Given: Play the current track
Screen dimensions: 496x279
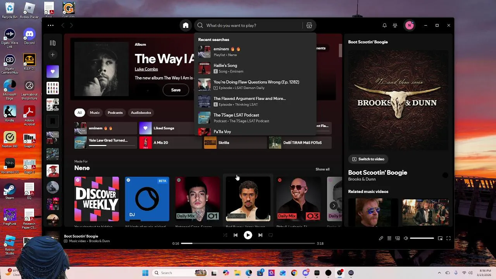Looking at the screenshot, I should [x=248, y=235].
